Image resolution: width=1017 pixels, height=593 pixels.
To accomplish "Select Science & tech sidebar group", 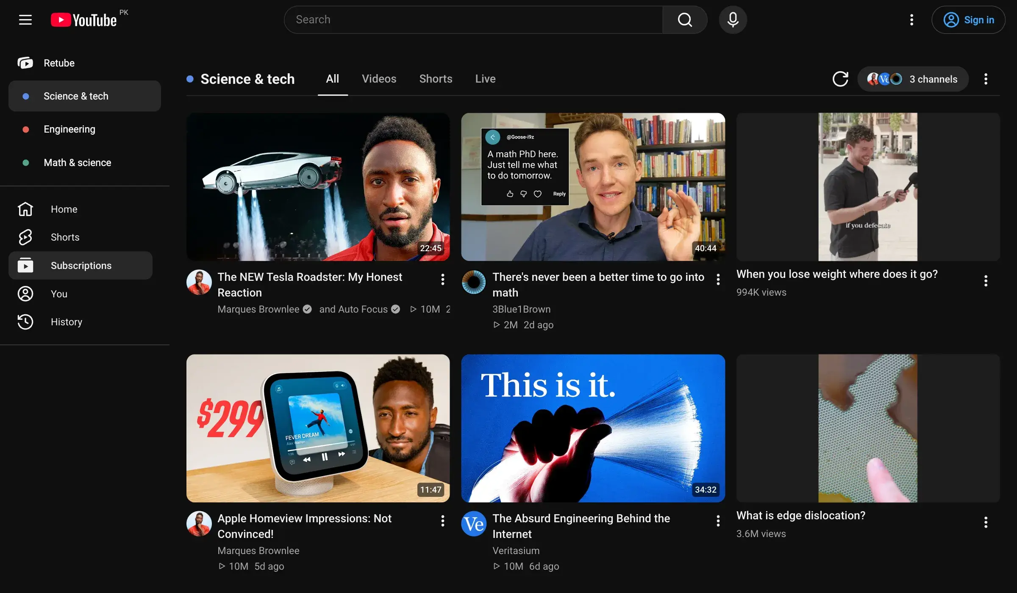I will pos(85,96).
